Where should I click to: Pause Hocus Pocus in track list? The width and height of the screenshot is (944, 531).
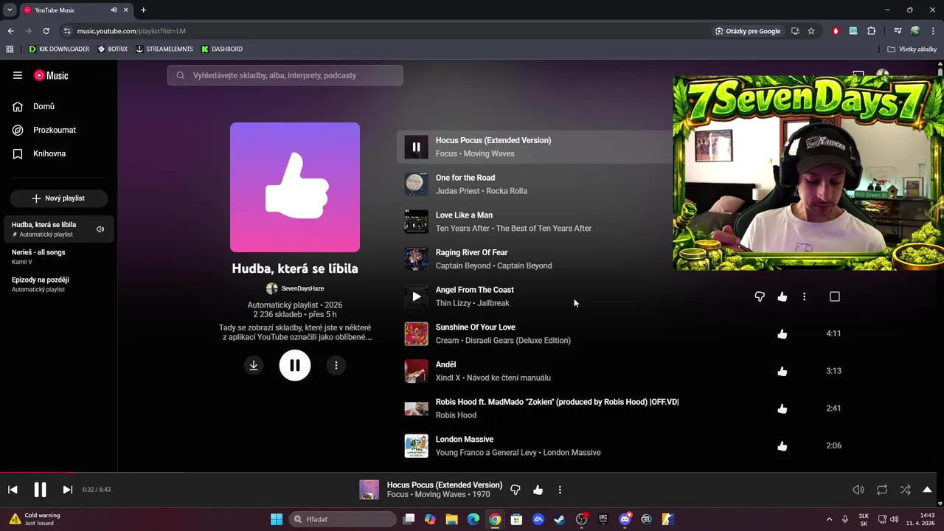tap(416, 147)
